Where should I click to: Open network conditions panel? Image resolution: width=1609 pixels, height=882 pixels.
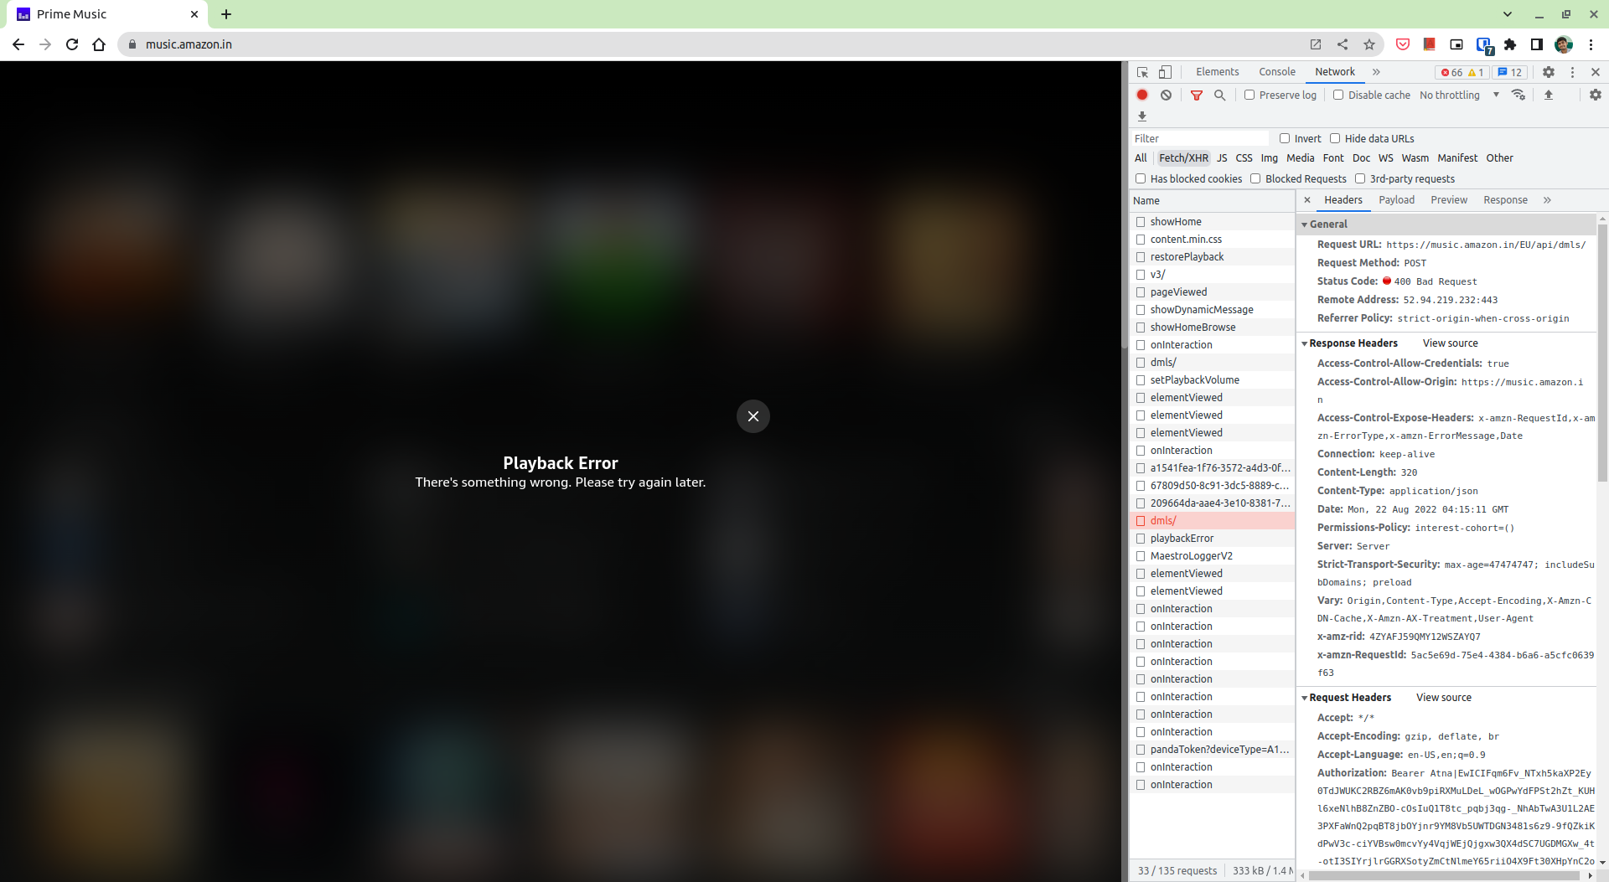pos(1518,95)
